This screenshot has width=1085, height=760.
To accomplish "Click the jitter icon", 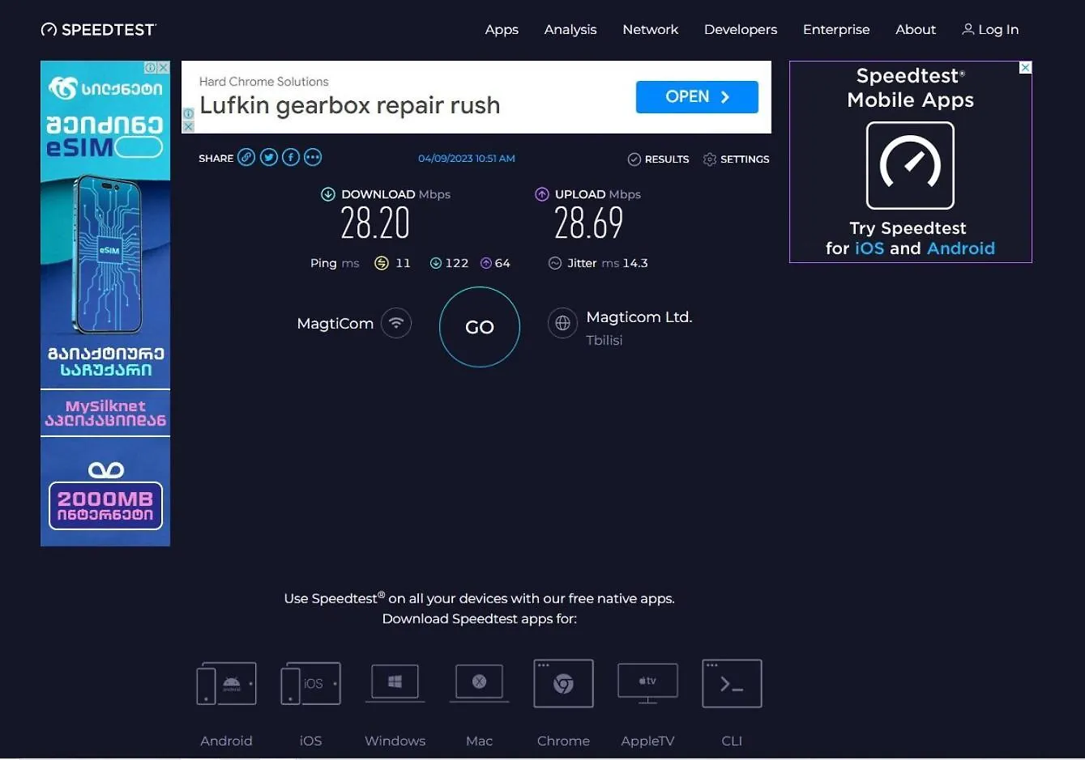I will point(555,263).
